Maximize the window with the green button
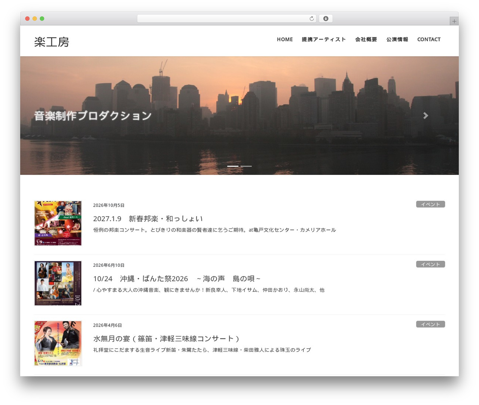This screenshot has width=479, height=405. pos(42,19)
